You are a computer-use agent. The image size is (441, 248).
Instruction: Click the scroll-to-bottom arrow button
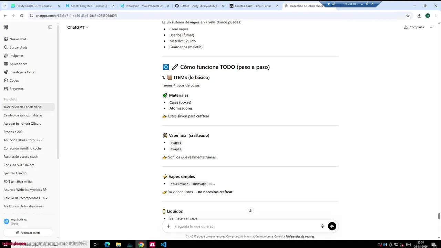[250, 210]
